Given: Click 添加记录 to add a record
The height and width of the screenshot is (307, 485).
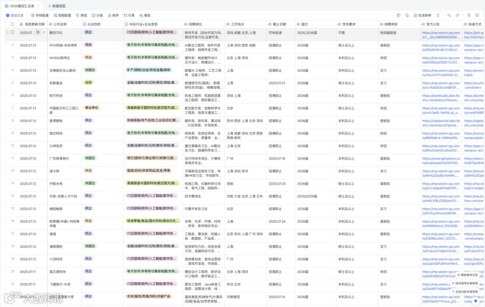Looking at the screenshot, I should (14, 15).
